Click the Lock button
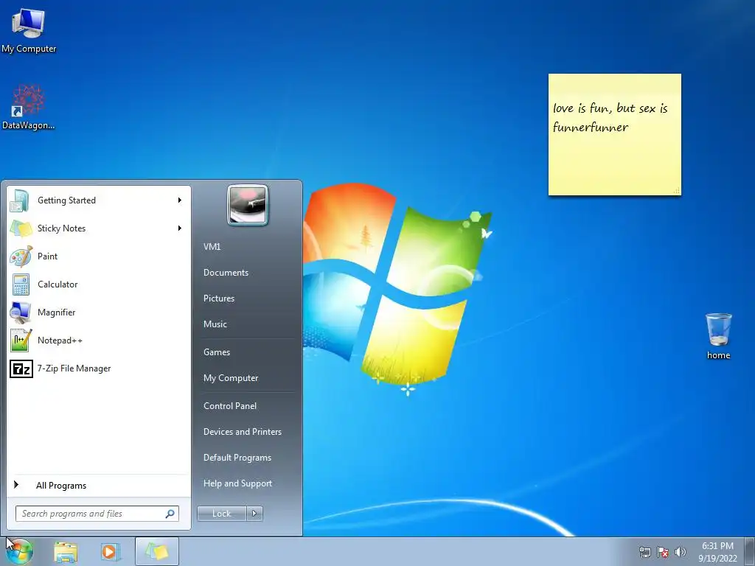The width and height of the screenshot is (755, 566). point(222,514)
